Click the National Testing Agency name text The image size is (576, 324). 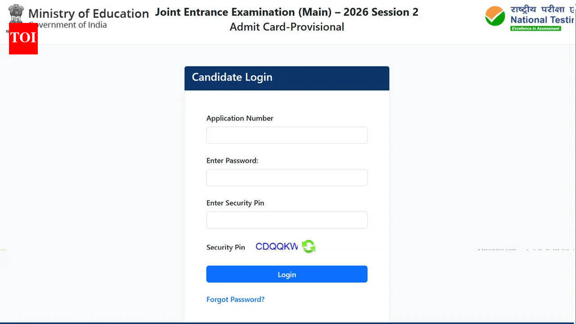(542, 20)
